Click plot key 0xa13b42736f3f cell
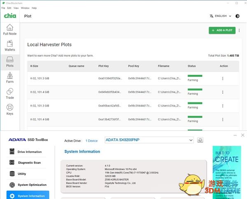The image size is (247, 199). [110, 119]
